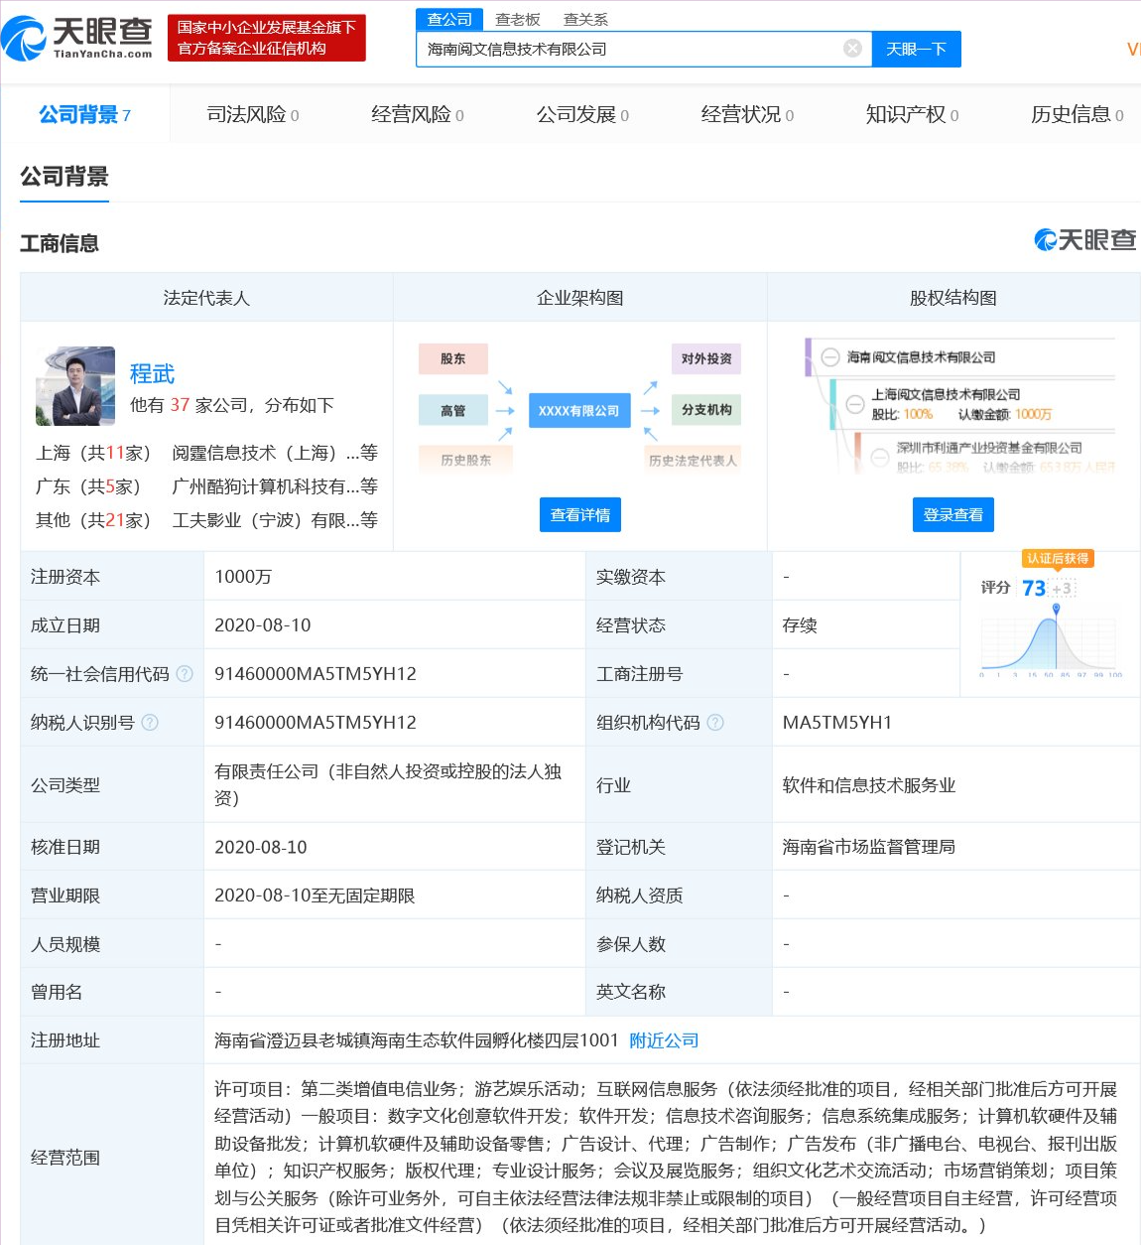Open the 附近公司 link
Viewport: 1141px width, 1245px height.
pos(661,1039)
